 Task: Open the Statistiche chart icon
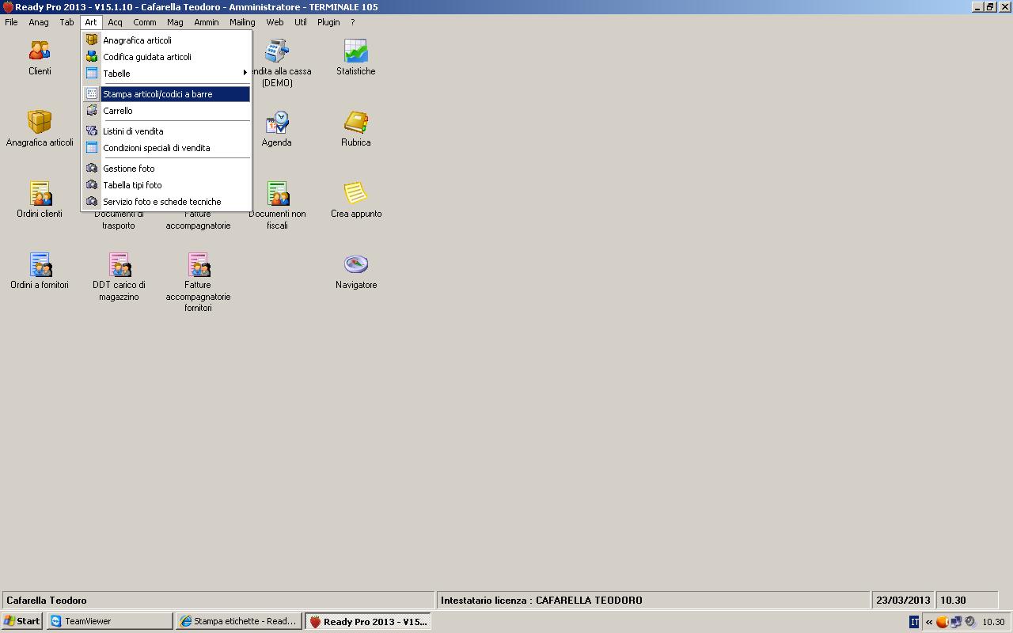(356, 51)
